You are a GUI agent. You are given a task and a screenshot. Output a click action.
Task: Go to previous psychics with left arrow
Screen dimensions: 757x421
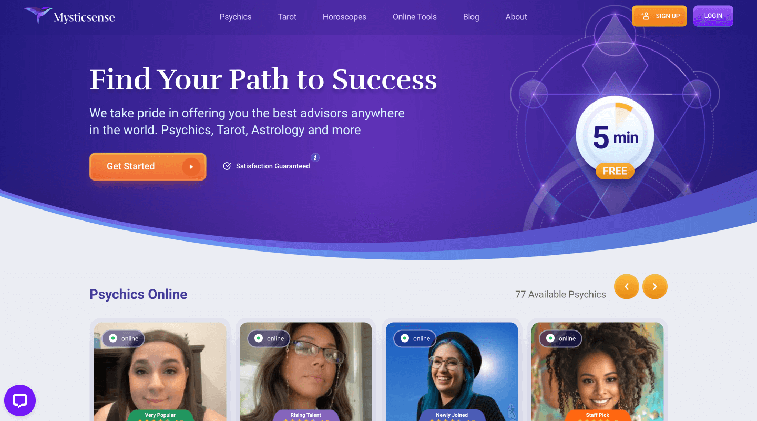pyautogui.click(x=627, y=287)
